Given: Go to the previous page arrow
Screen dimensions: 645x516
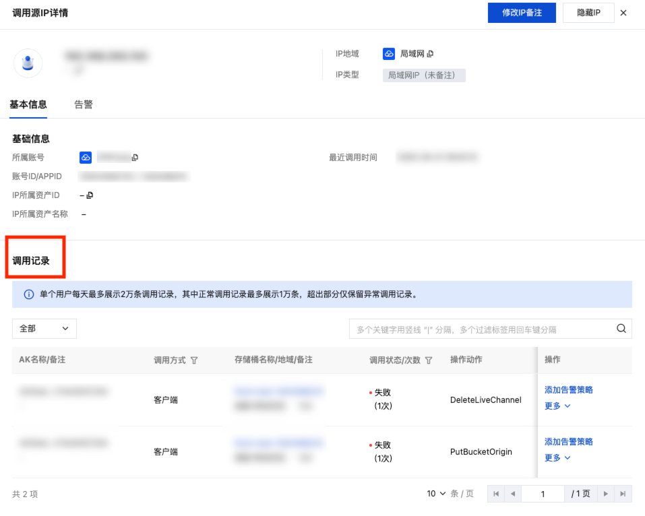Looking at the screenshot, I should point(512,494).
